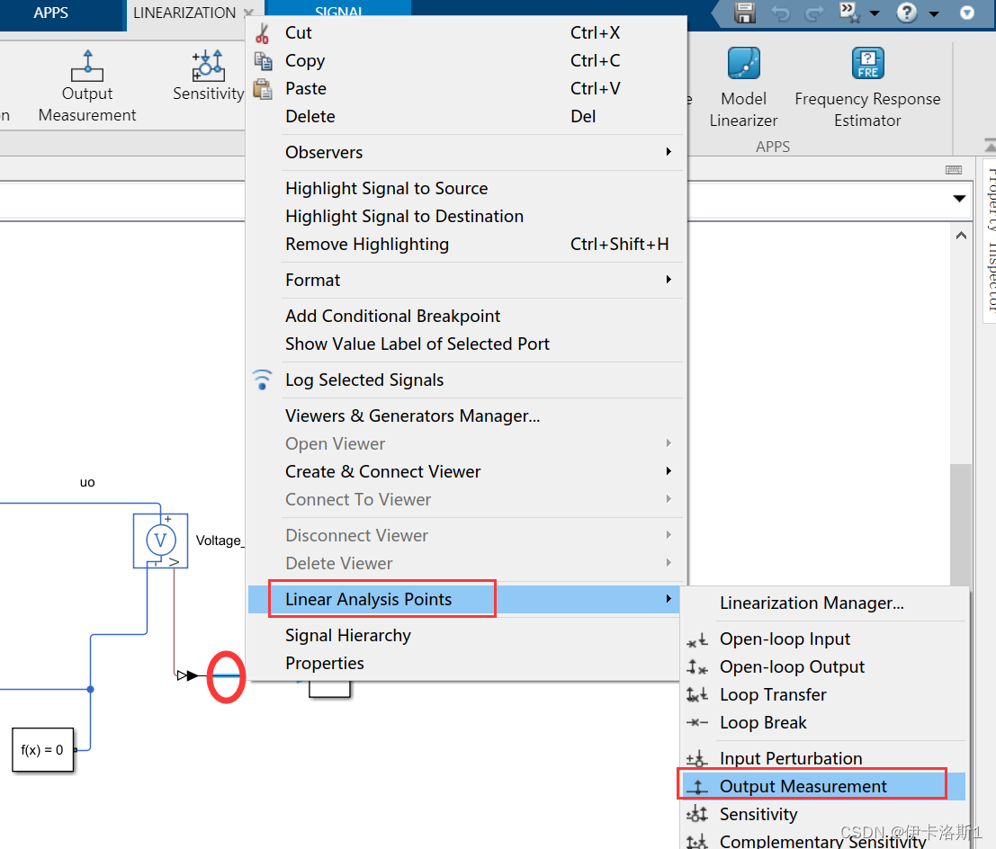Open the address bar dropdown arrow
Viewport: 996px width, 849px height.
[x=959, y=199]
